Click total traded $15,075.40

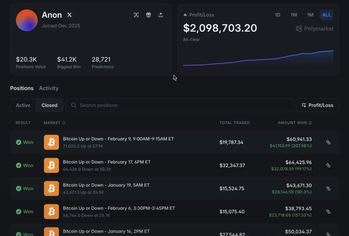232,212
